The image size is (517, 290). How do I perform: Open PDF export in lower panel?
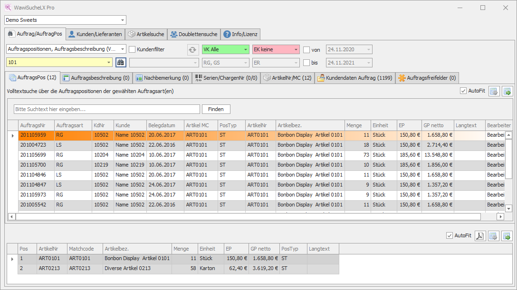(x=480, y=236)
